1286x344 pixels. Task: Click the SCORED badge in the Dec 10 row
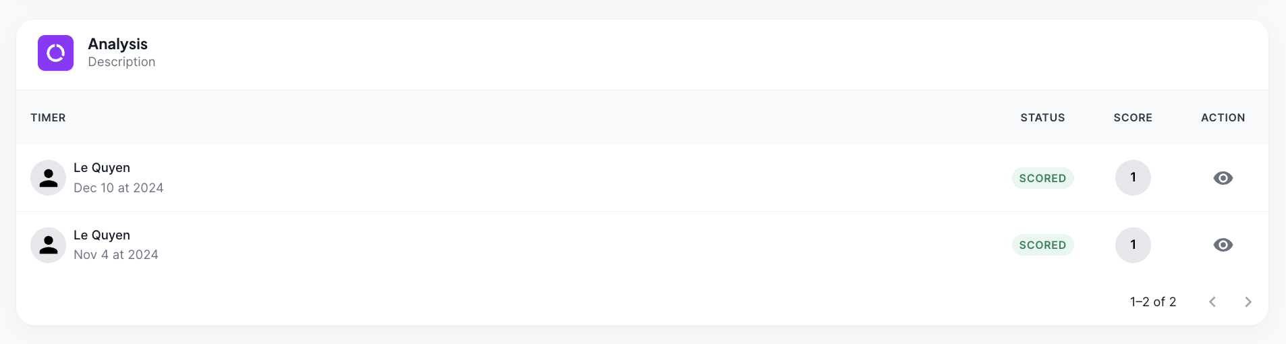pos(1042,178)
